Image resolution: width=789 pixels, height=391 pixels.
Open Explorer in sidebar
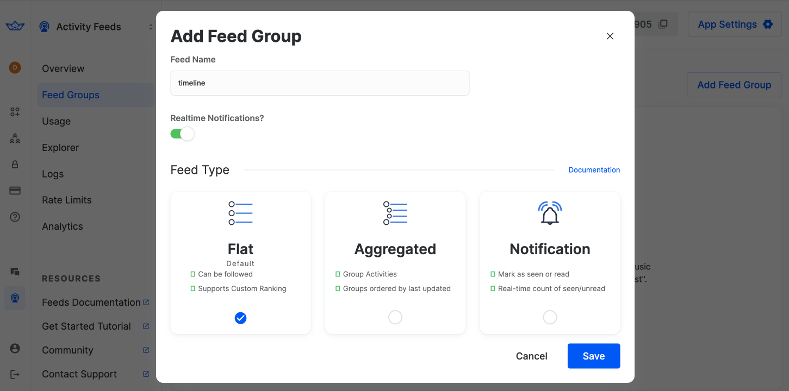pos(60,148)
